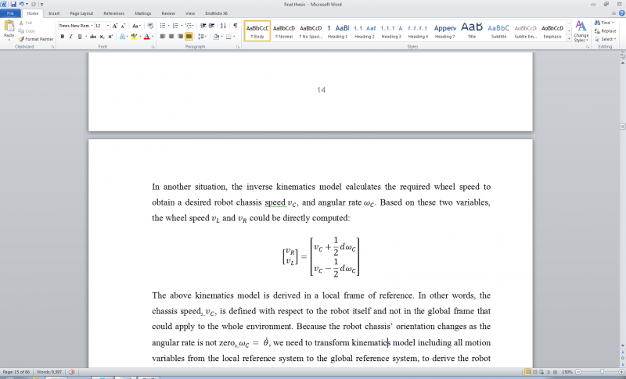Switch to the Page Layout tab

81,13
